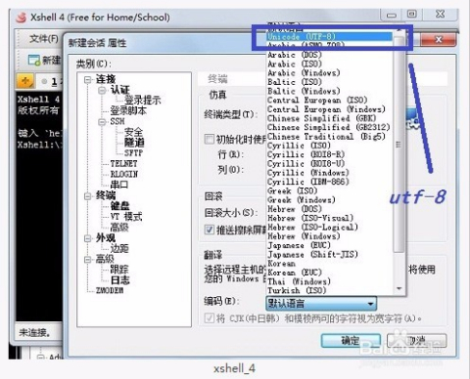This screenshot has width=470, height=379.
Task: Select the 日志 tree item
Action: click(119, 280)
